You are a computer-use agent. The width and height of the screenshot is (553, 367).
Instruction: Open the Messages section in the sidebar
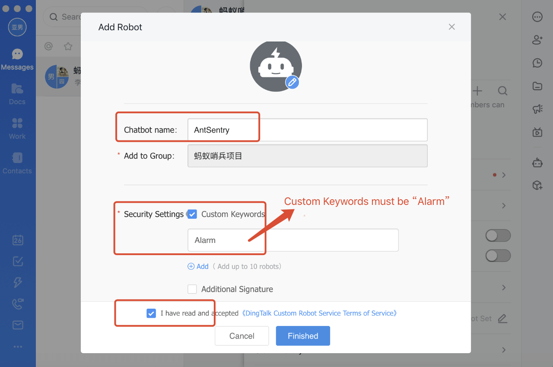17,60
